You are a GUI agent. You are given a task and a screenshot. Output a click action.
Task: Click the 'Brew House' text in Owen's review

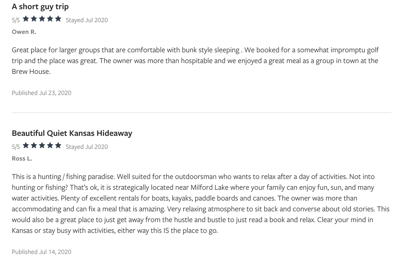click(31, 72)
